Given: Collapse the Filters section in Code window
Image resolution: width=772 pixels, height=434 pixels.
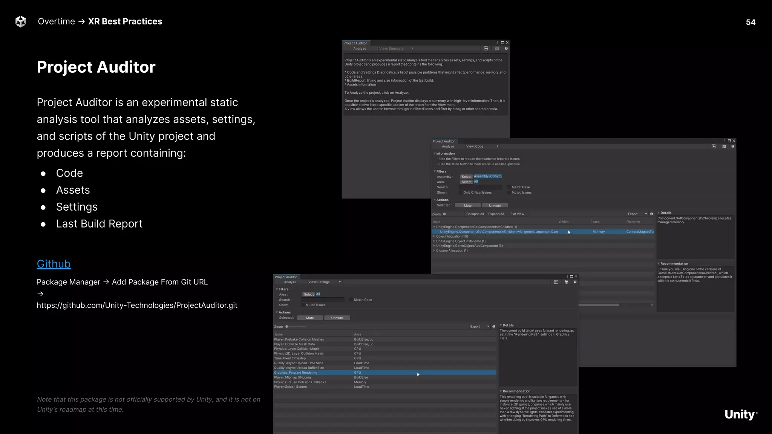Looking at the screenshot, I should tap(435, 171).
